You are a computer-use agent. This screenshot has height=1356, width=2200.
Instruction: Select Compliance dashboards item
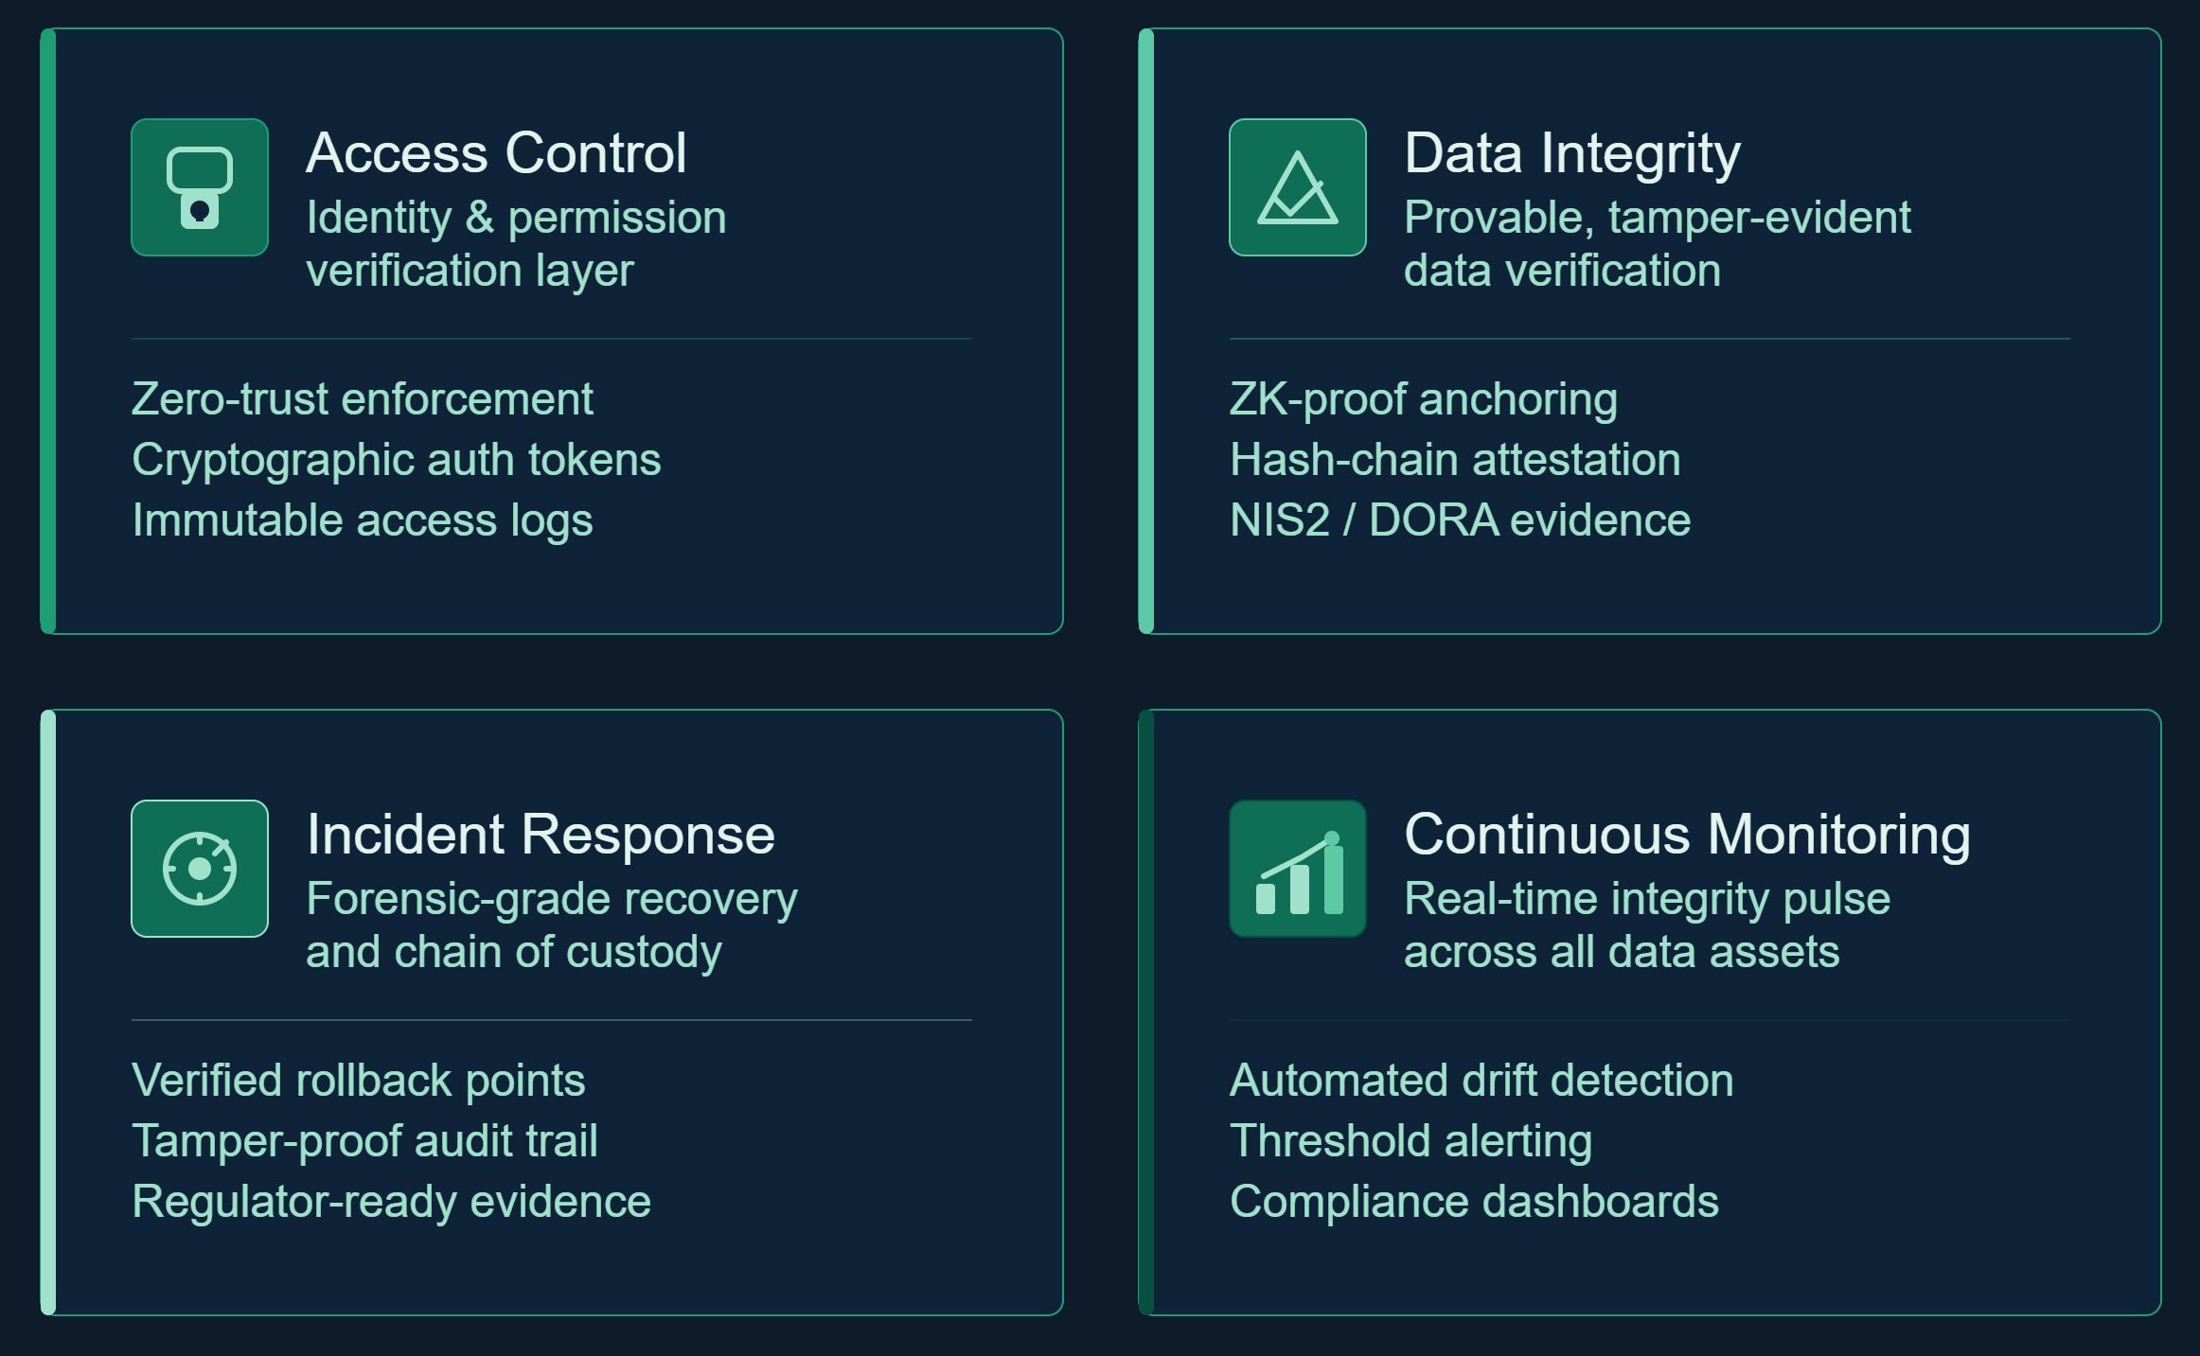tap(1474, 1202)
